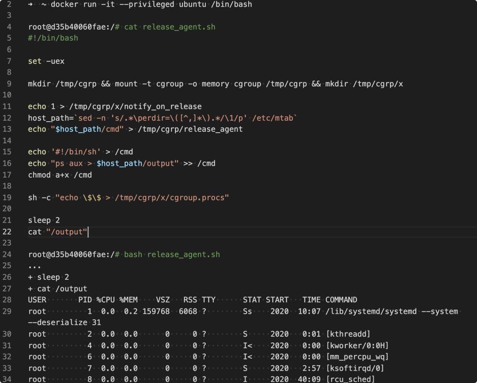
Task: Click the '10:07' time value
Action: (309, 312)
